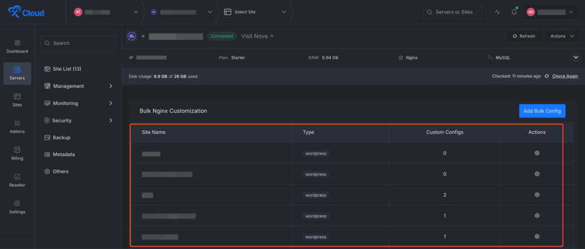This screenshot has height=249, width=585.
Task: Expand the Management submenu
Action: [78, 86]
